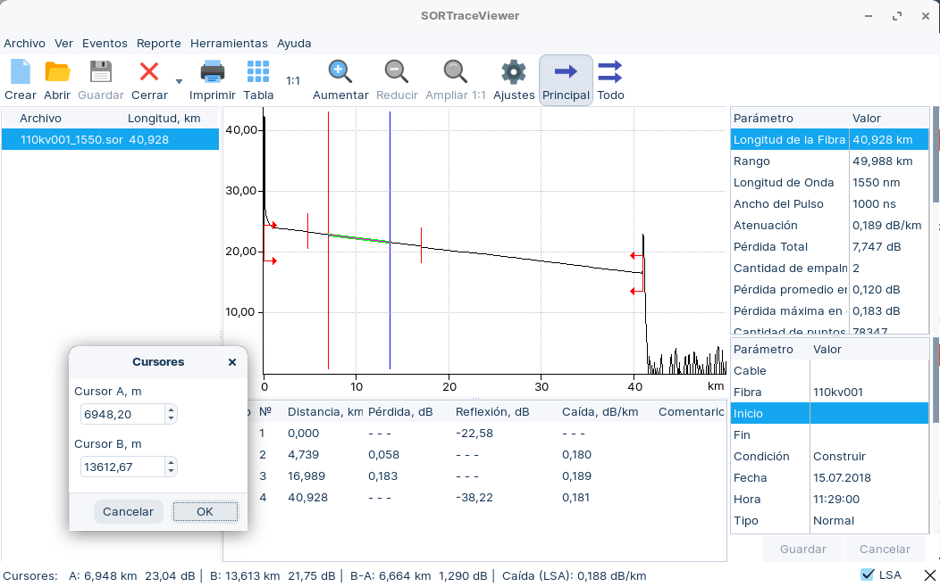Viewport: 940px width, 587px height.
Task: Expand the Cerrar dropdown arrow
Action: click(179, 81)
